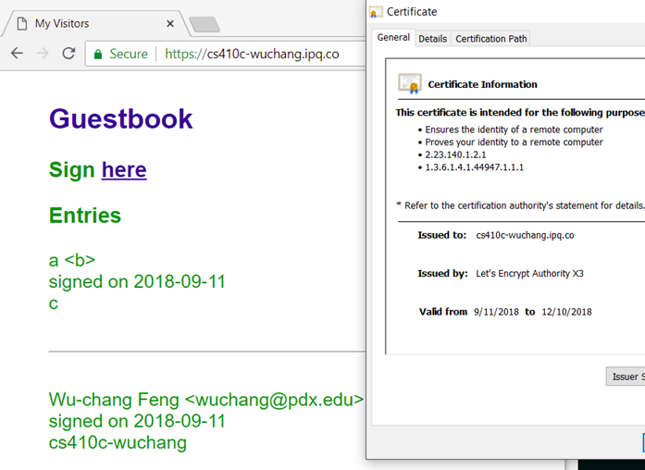Follow the "here" link to sign
Viewport: 645px width, 470px height.
pos(124,170)
